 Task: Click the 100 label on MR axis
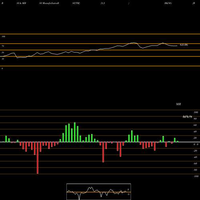tap(196, 112)
